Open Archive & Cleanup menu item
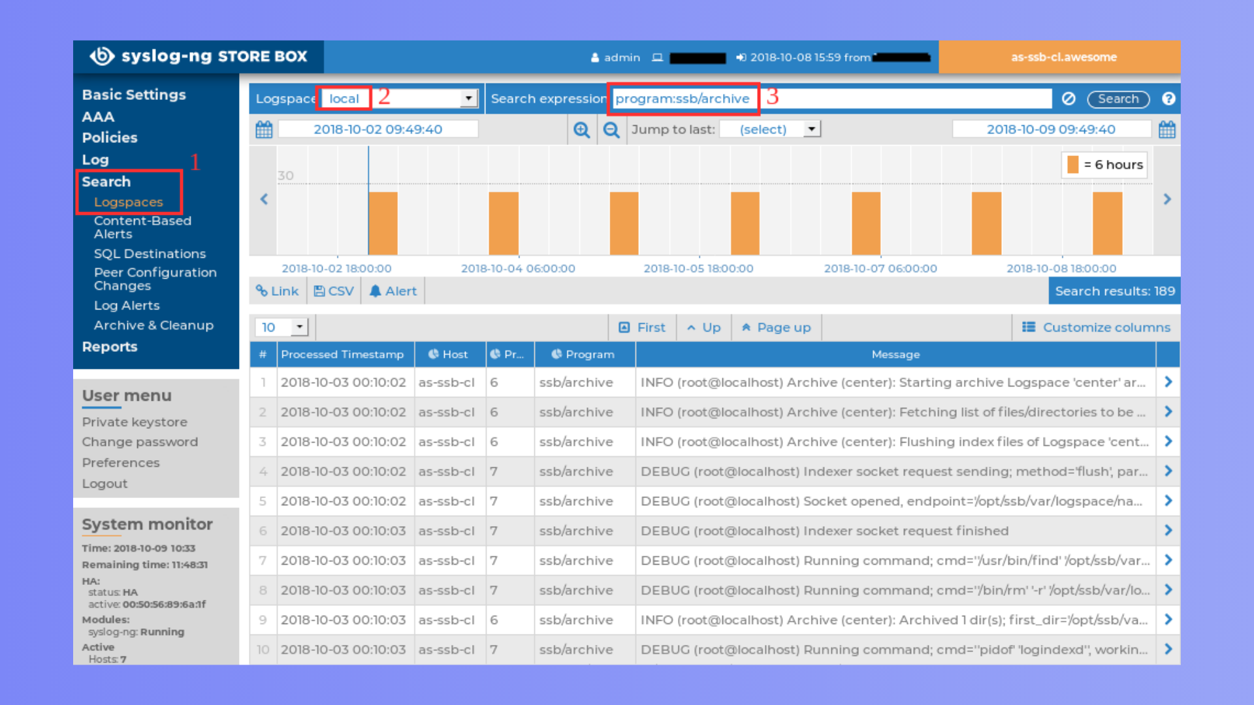The width and height of the screenshot is (1254, 705). point(153,325)
